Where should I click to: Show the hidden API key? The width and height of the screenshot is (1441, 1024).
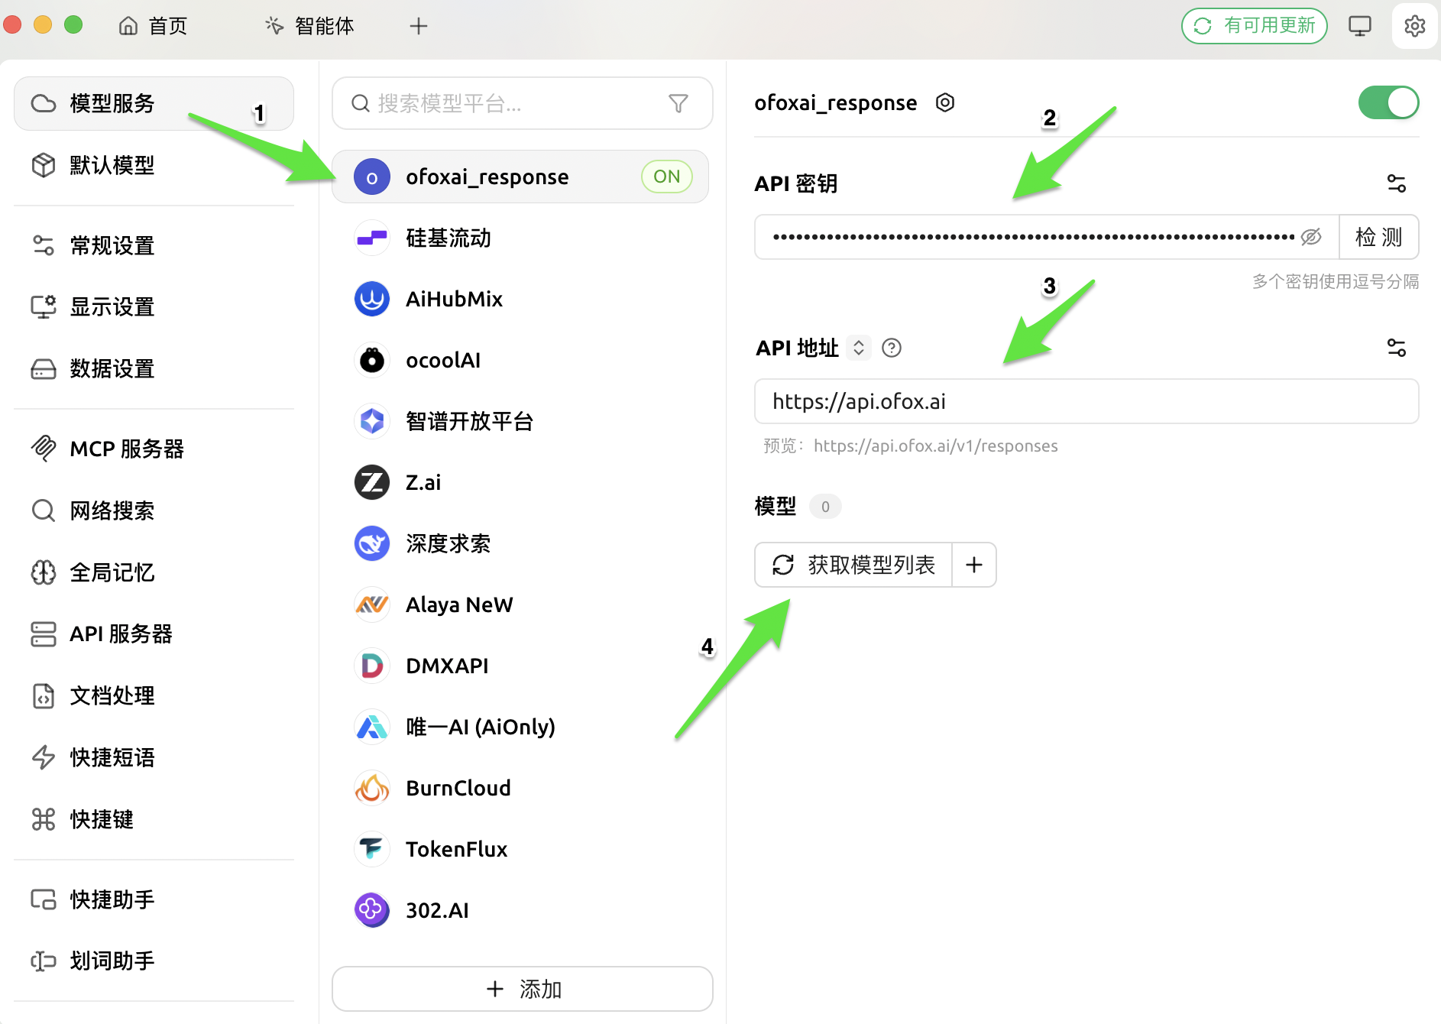pyautogui.click(x=1311, y=237)
